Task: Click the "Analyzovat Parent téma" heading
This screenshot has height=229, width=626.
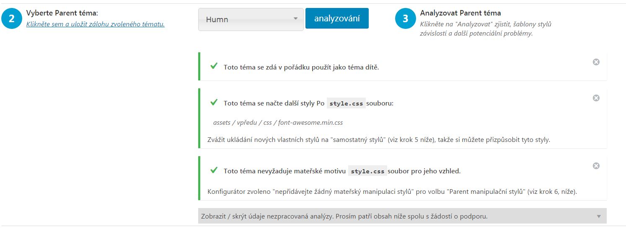Action: (460, 13)
